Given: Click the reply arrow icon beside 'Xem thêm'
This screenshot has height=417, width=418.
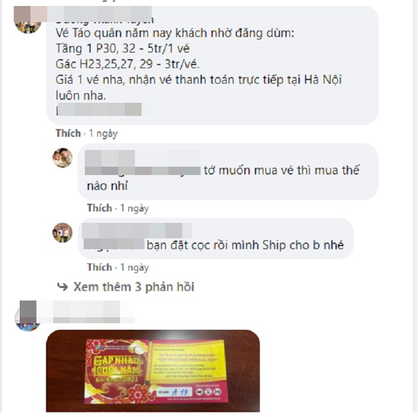Looking at the screenshot, I should (x=62, y=287).
